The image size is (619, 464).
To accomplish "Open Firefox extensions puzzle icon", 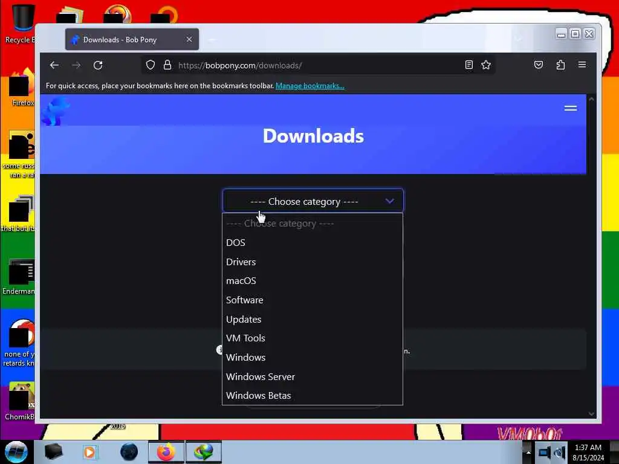I will coord(560,65).
